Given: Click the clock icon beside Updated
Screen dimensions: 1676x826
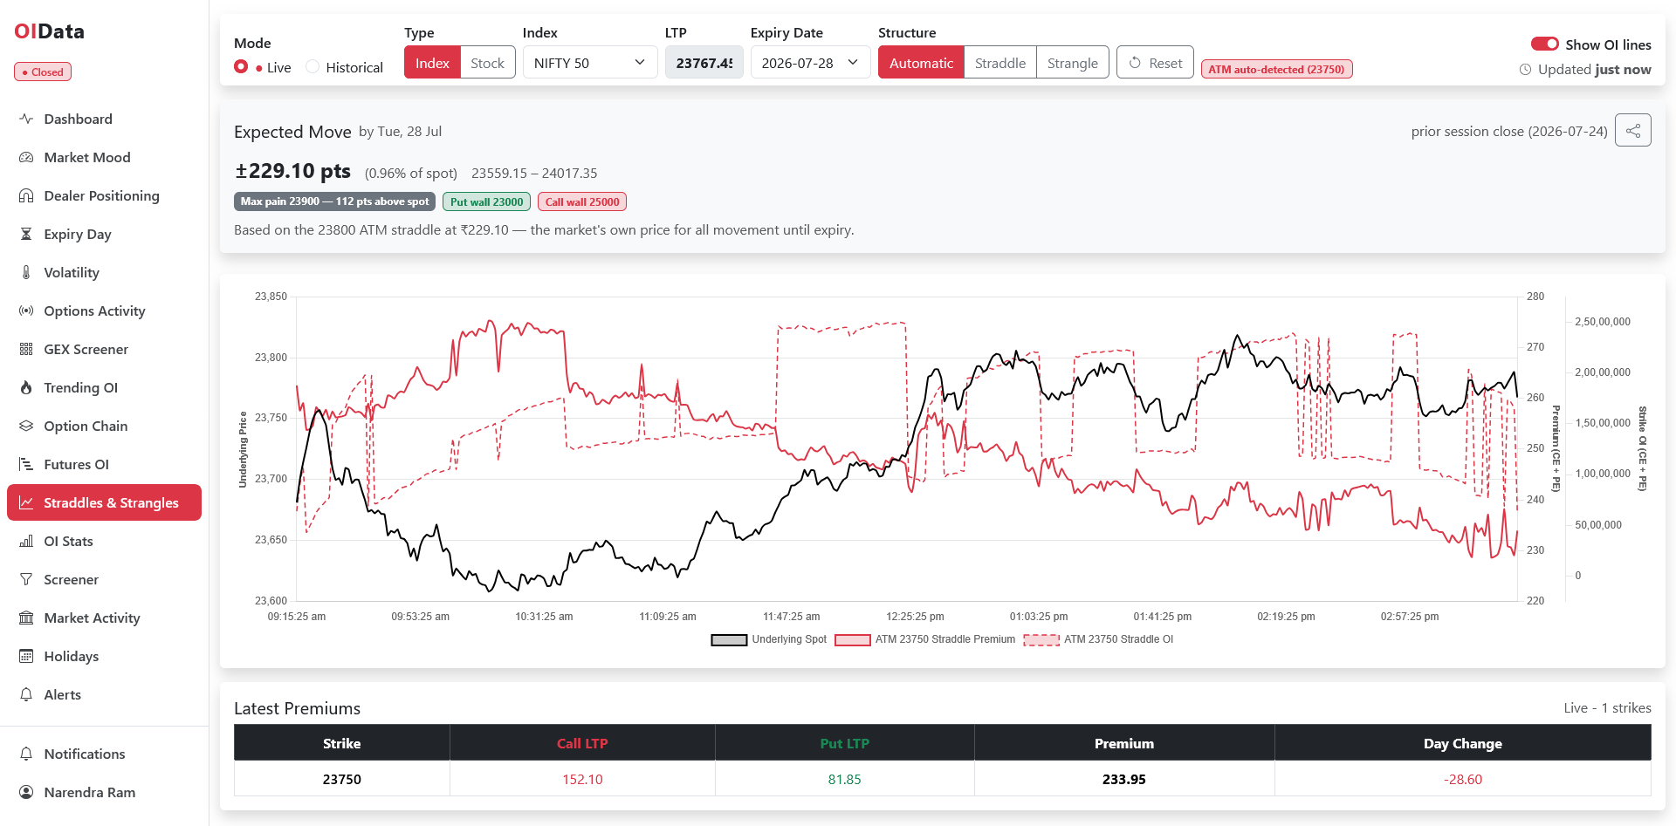Looking at the screenshot, I should tap(1525, 70).
